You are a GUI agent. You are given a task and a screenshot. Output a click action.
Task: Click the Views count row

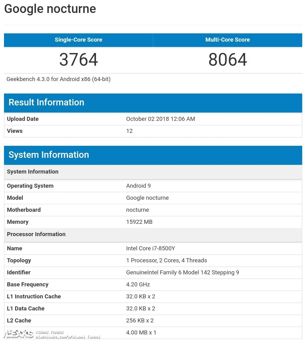pyautogui.click(x=153, y=131)
